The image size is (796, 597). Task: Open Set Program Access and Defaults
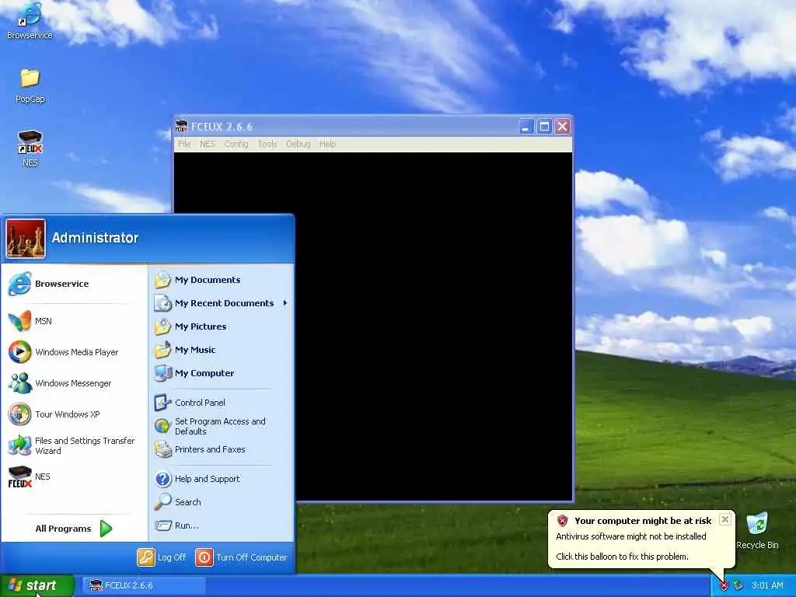pos(222,426)
